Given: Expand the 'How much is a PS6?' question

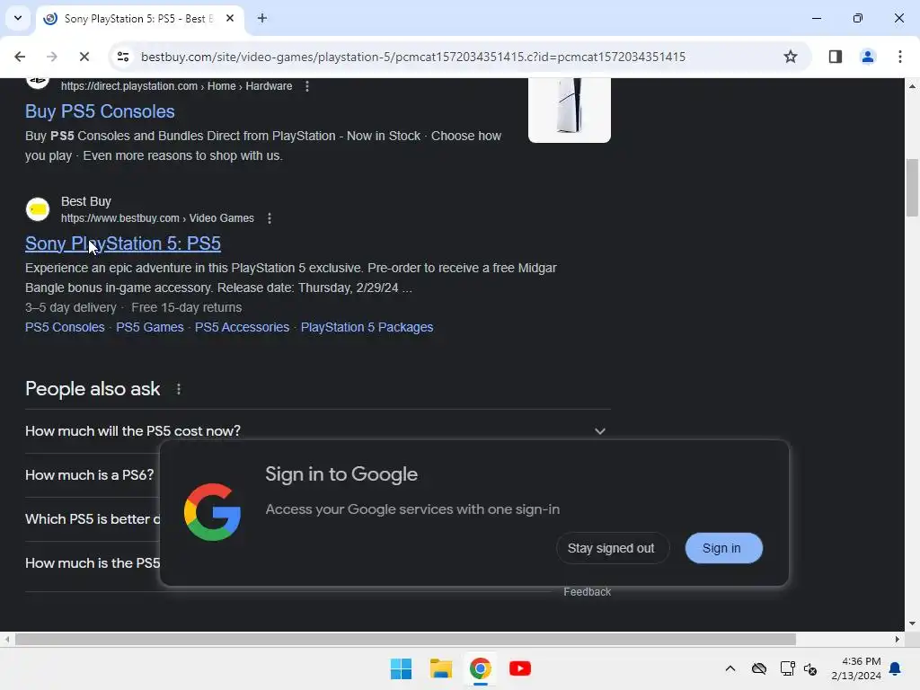Looking at the screenshot, I should click(90, 475).
